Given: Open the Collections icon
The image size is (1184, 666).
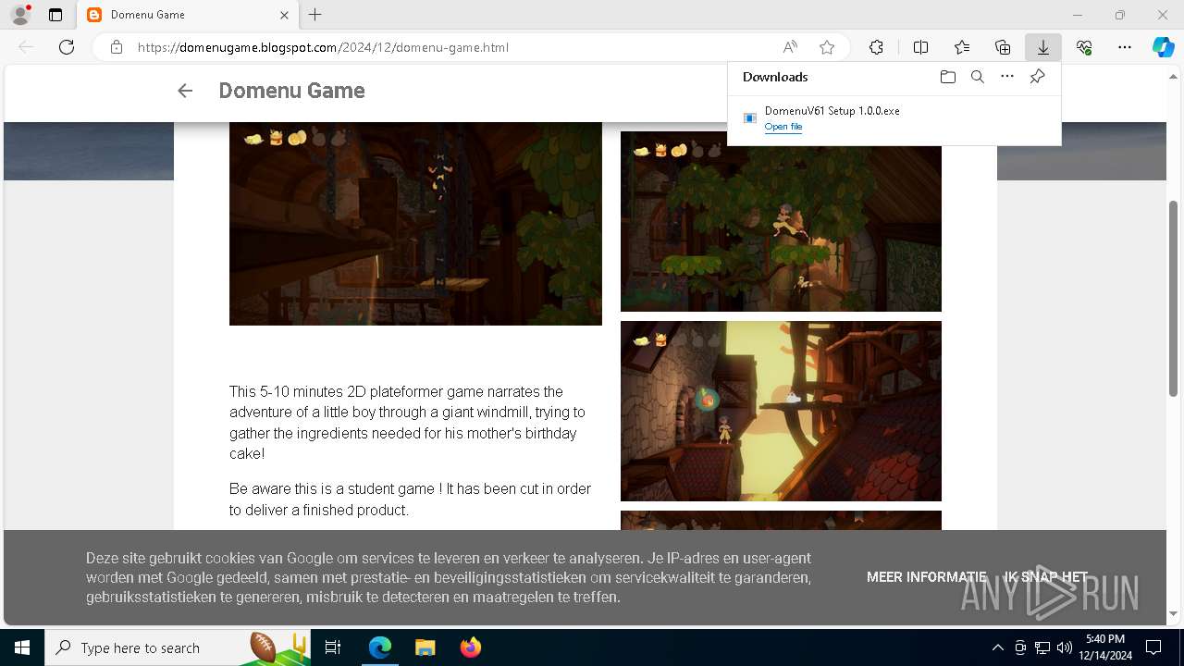Looking at the screenshot, I should click(x=1003, y=47).
